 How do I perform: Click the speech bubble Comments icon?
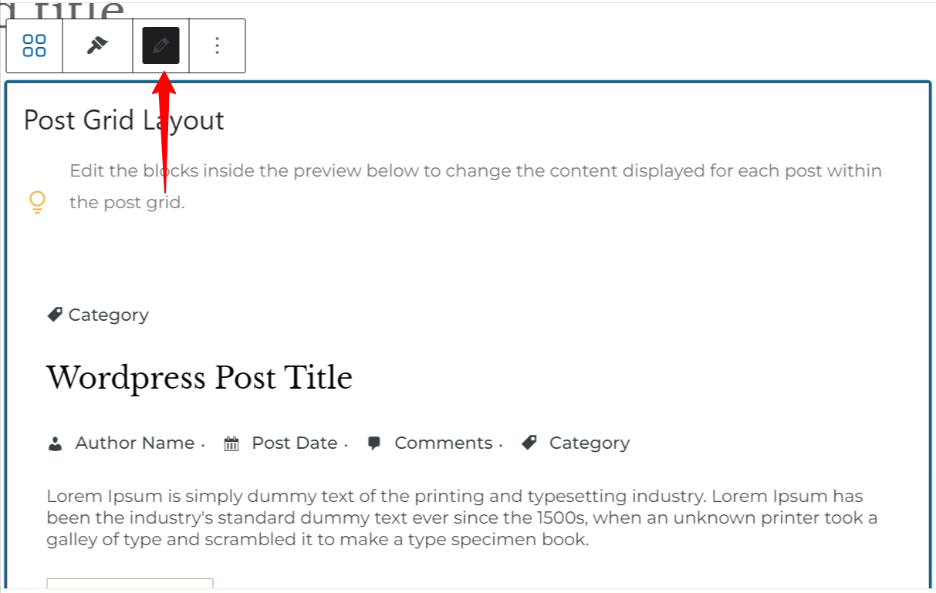click(374, 443)
